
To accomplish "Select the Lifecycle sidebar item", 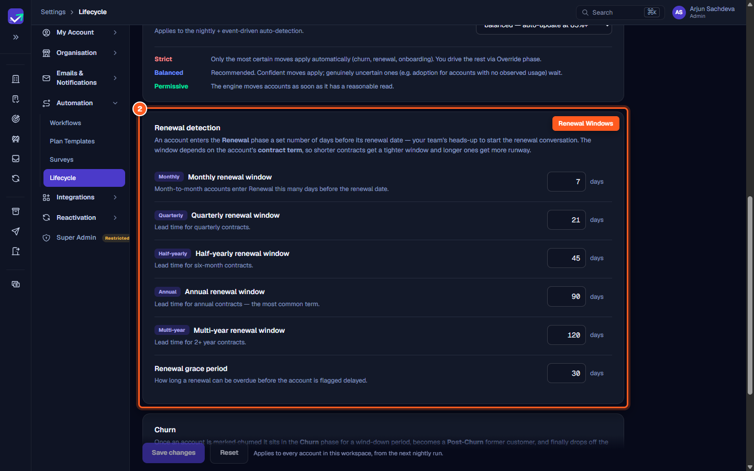I will 84,178.
